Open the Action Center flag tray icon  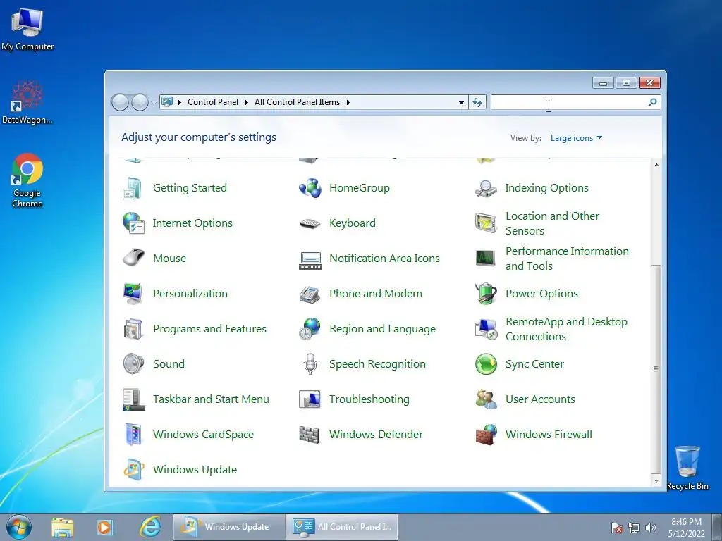click(x=616, y=528)
